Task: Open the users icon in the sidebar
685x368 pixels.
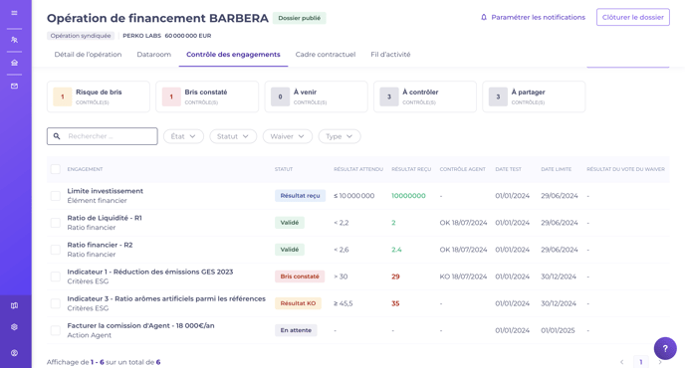Action: pos(14,40)
